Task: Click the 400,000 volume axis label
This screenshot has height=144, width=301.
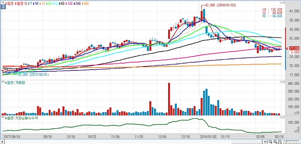Action: tap(293, 84)
